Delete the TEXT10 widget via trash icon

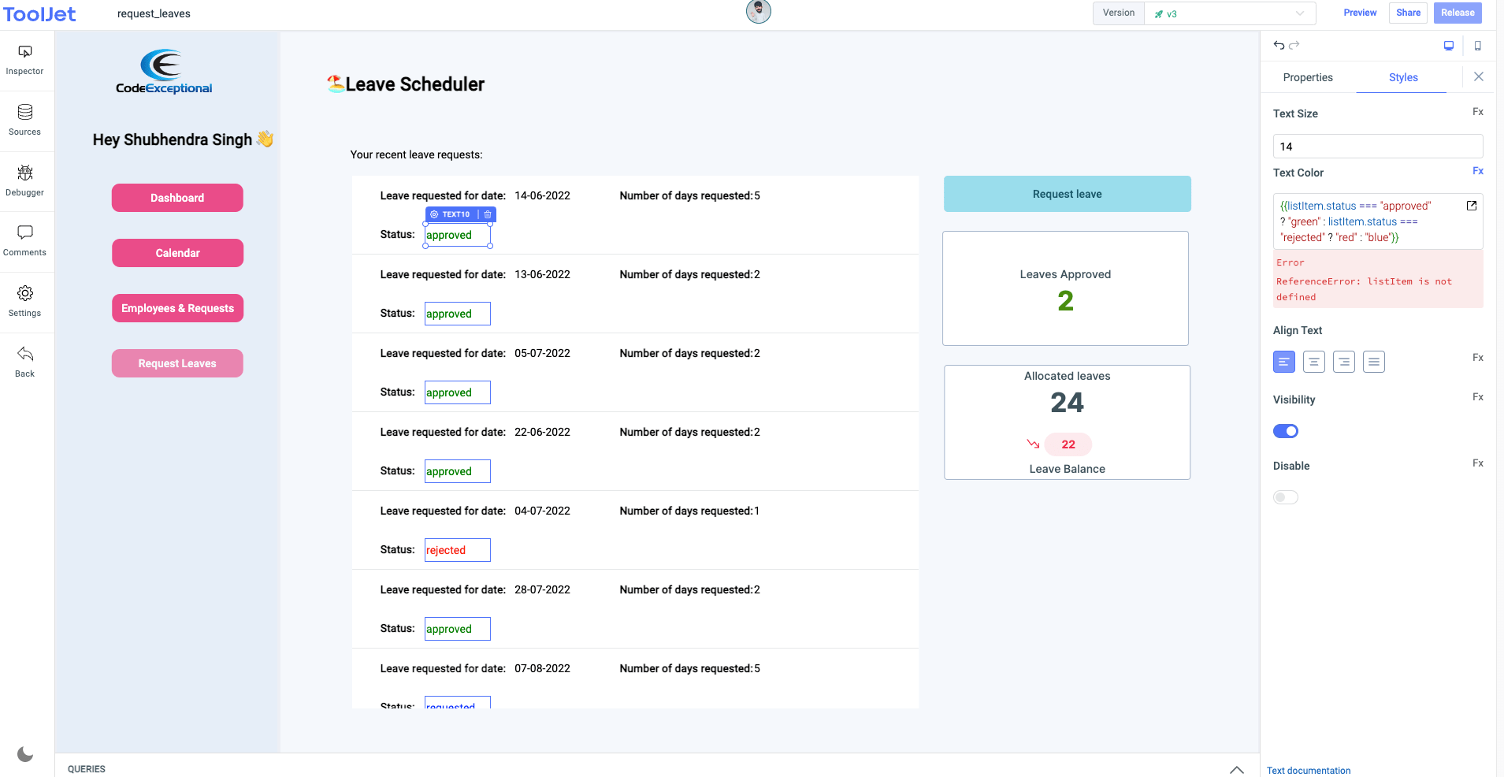coord(486,214)
